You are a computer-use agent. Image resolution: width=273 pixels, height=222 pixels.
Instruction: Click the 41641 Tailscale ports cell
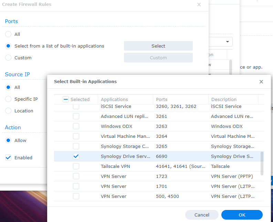(180, 166)
